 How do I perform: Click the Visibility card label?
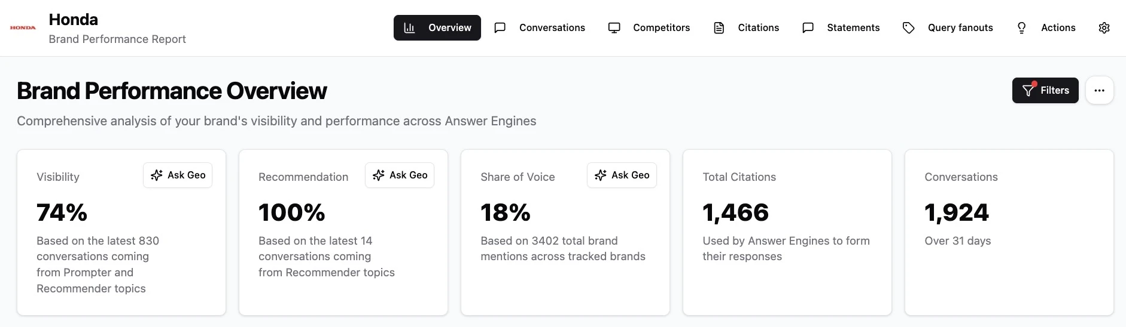[58, 177]
